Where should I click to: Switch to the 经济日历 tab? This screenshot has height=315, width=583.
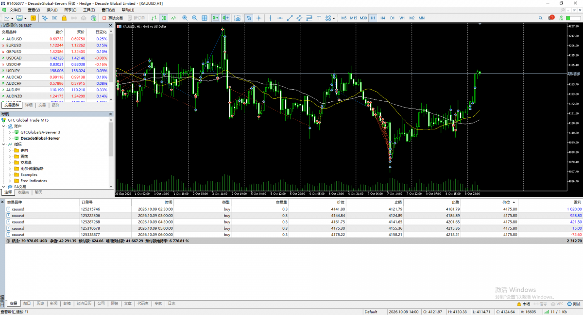click(x=84, y=303)
